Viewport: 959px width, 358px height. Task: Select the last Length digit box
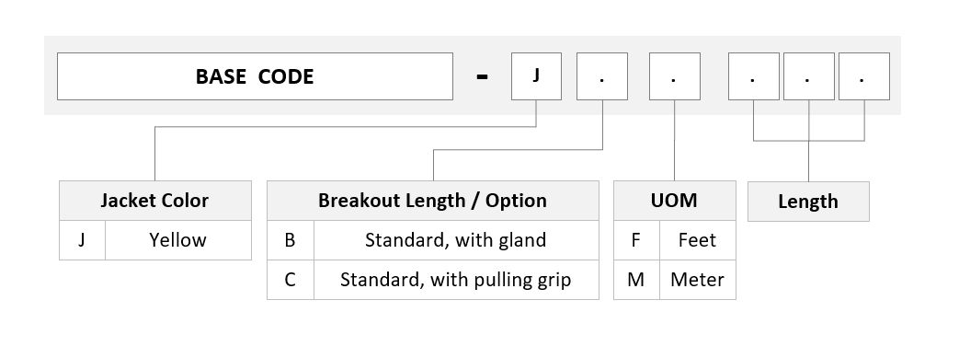tap(864, 76)
